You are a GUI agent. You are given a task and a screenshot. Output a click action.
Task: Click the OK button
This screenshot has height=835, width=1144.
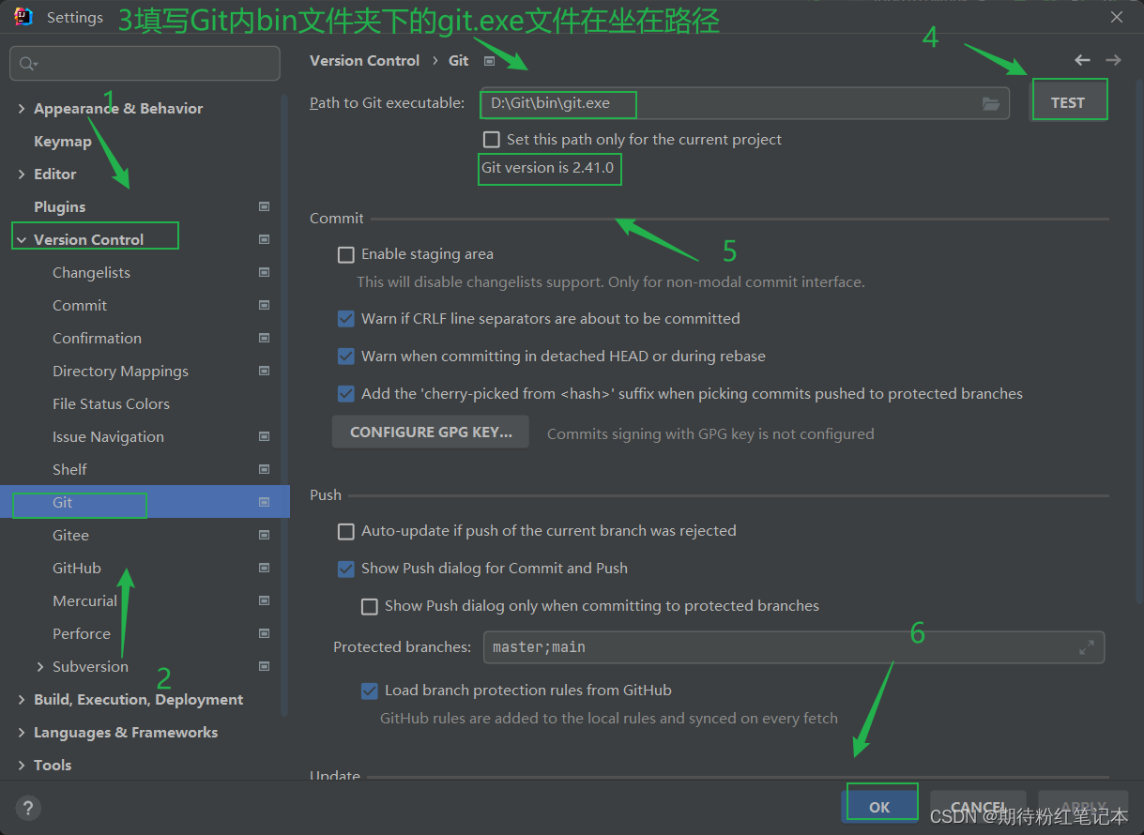point(879,807)
